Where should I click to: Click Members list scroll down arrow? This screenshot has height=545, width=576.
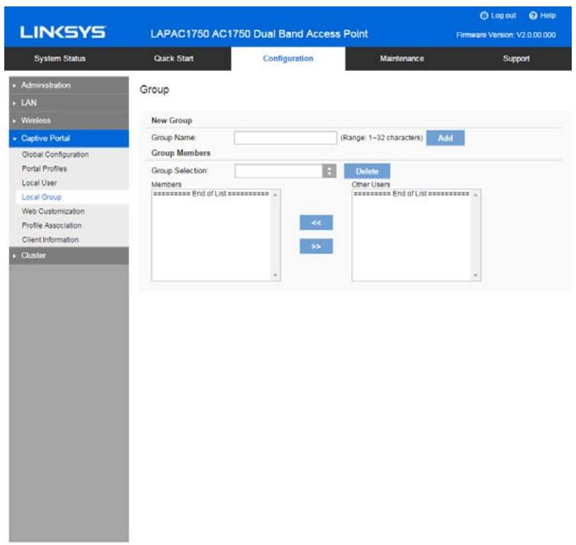coord(275,275)
